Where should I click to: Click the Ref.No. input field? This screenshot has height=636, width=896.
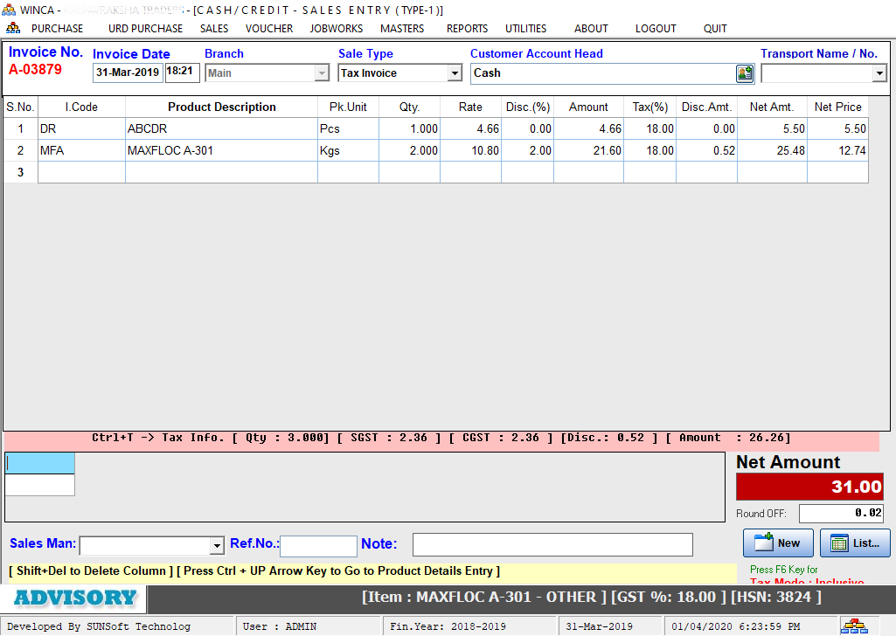tap(318, 546)
